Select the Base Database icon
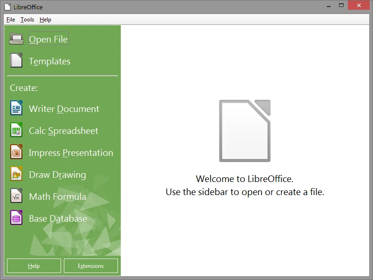 15,218
